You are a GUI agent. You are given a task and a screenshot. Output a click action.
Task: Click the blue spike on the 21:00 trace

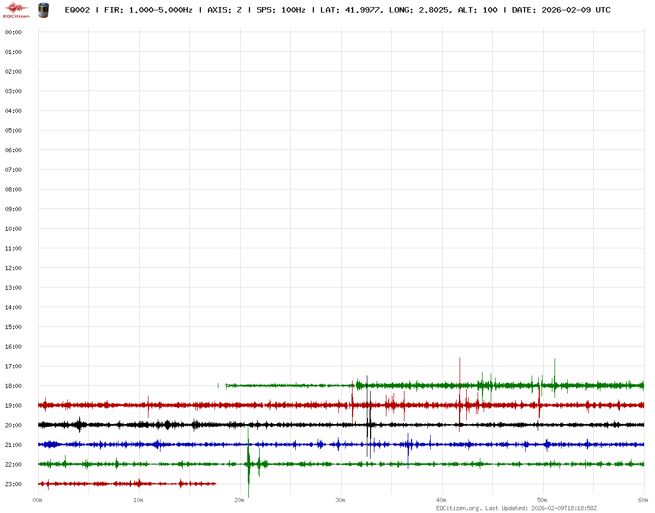click(x=408, y=448)
